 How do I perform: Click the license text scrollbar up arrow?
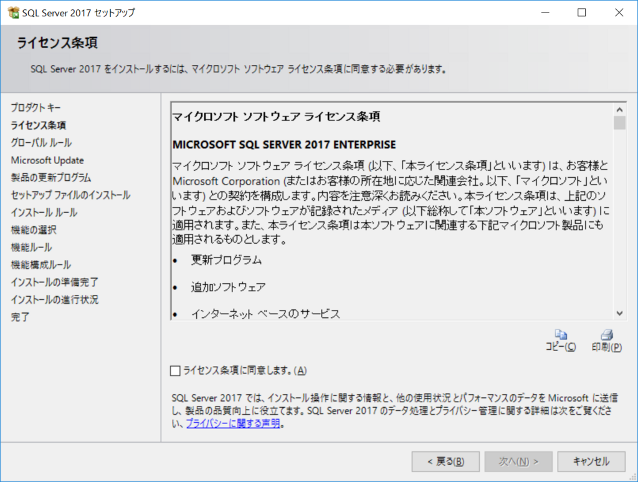pos(619,110)
